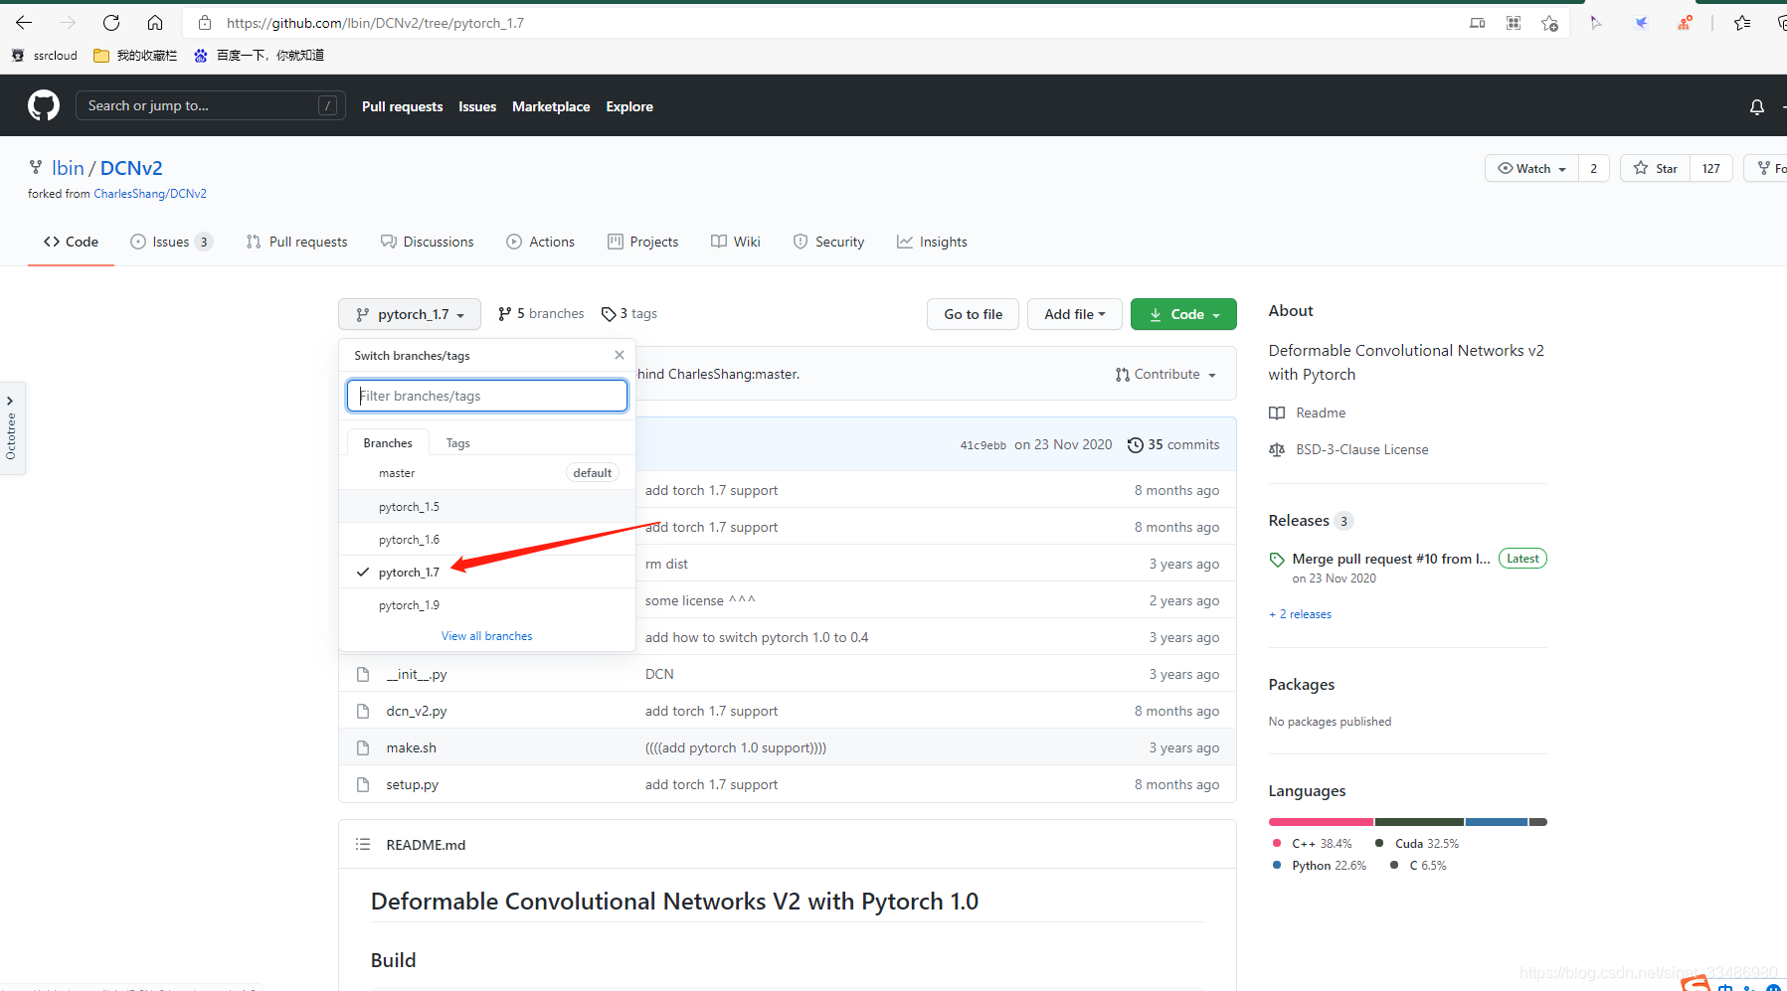Click the site lock icon in address bar
Image resolution: width=1787 pixels, height=991 pixels.
tap(205, 23)
